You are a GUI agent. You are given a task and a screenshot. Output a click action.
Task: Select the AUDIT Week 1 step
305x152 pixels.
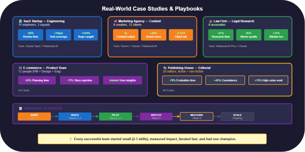coord(35,116)
